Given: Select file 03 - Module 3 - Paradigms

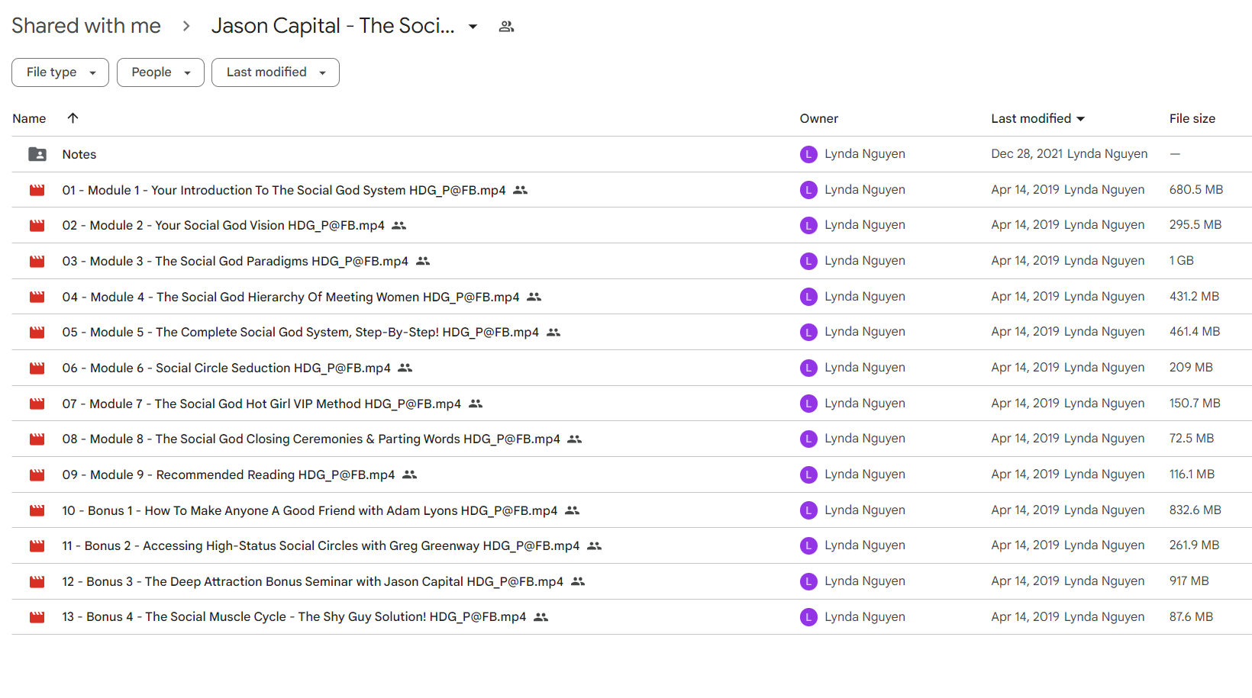Looking at the screenshot, I should [235, 261].
